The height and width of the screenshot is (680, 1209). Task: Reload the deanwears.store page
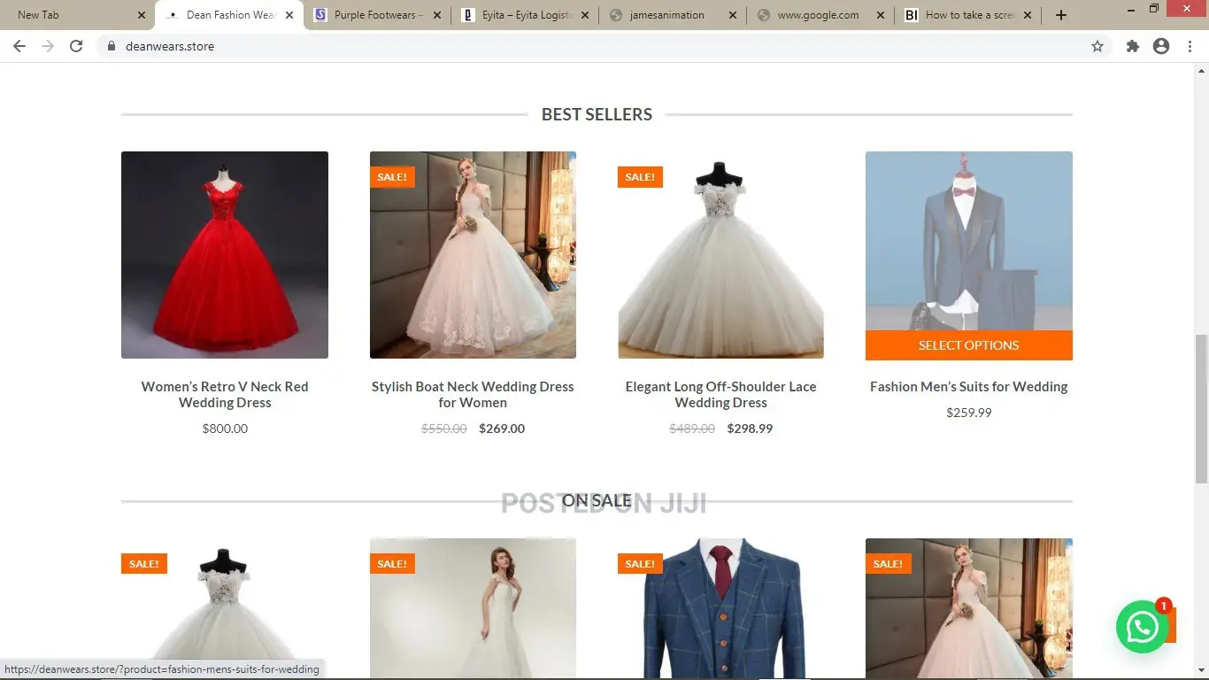pyautogui.click(x=76, y=46)
